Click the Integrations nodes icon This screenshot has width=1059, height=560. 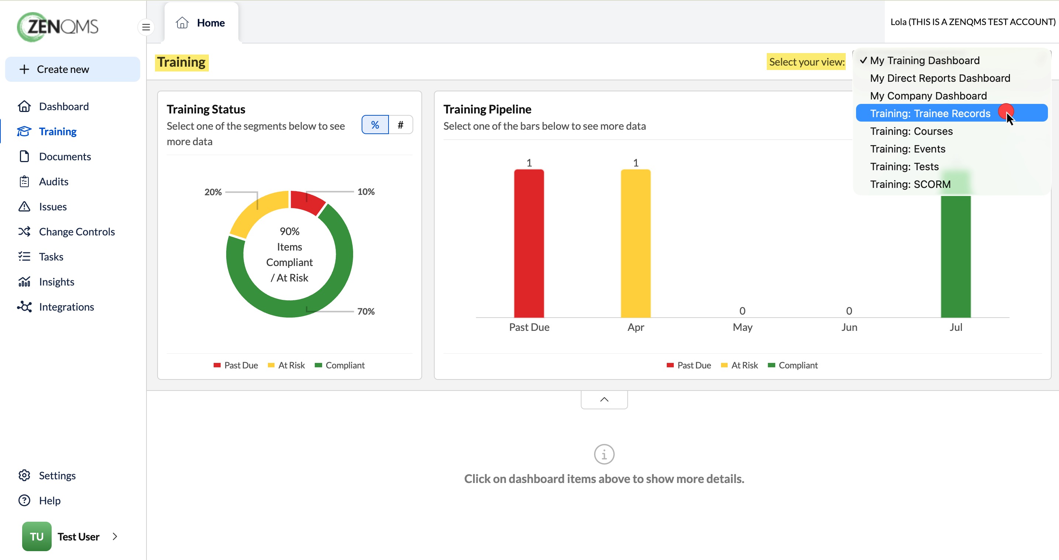pyautogui.click(x=24, y=307)
